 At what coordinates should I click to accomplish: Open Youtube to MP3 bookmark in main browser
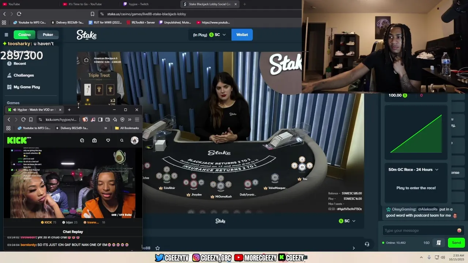[x=29, y=22]
